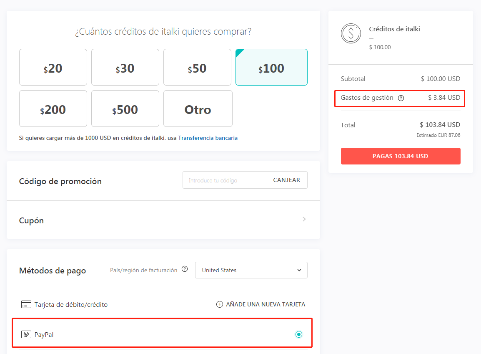Click the Total $ 103.84 USD amount

coord(440,125)
